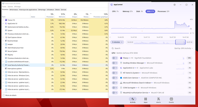Switch to the Performance tab
Image resolution: width=198 pixels, height=107 pixels.
[x=14, y=10]
